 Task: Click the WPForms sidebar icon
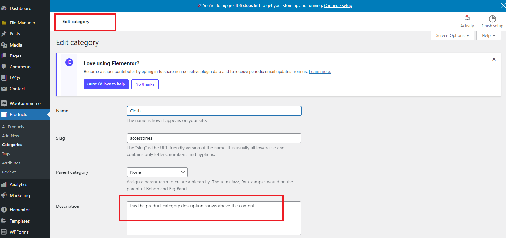coord(4,232)
